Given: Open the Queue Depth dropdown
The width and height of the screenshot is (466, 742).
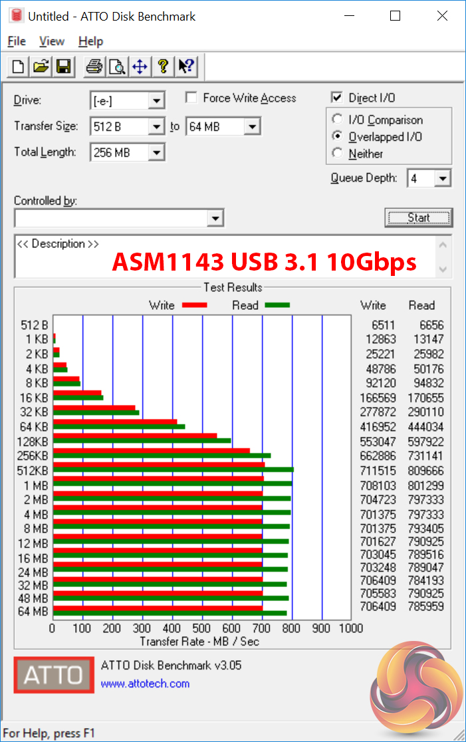Looking at the screenshot, I should pos(443,179).
